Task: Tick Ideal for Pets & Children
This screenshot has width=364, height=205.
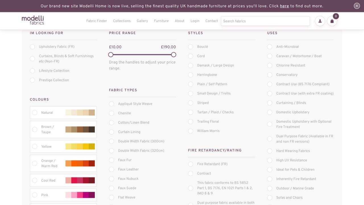Action: coord(270,170)
